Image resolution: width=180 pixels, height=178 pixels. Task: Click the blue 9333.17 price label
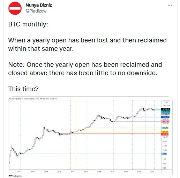tap(165, 117)
